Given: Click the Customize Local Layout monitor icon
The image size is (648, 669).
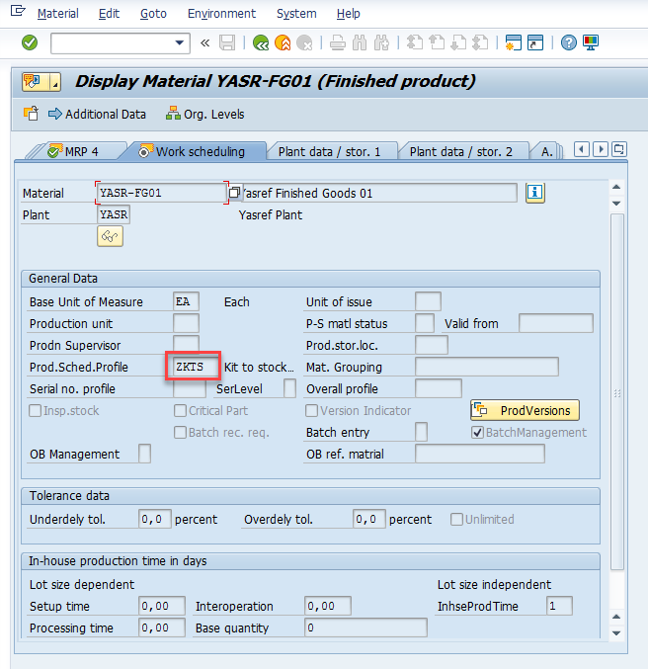Looking at the screenshot, I should click(x=591, y=42).
